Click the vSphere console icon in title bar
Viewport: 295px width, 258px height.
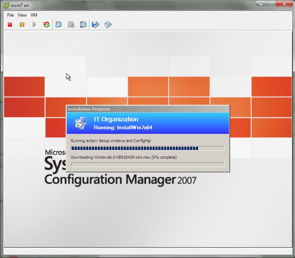pos(6,5)
